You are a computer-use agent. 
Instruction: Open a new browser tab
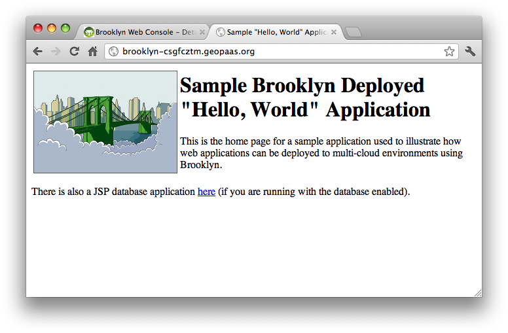353,32
